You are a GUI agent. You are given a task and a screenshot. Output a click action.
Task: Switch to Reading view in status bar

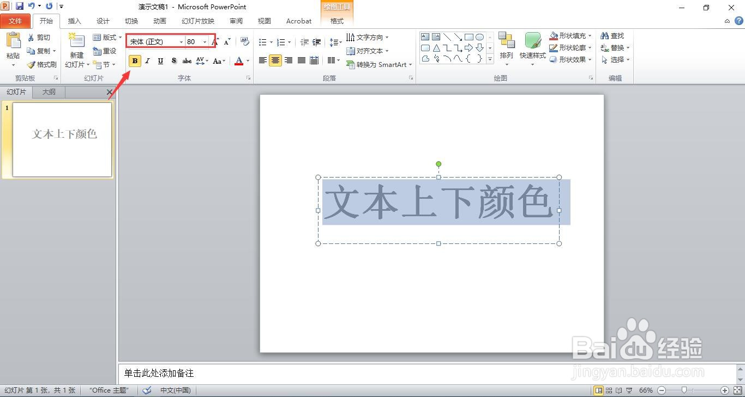(619, 390)
